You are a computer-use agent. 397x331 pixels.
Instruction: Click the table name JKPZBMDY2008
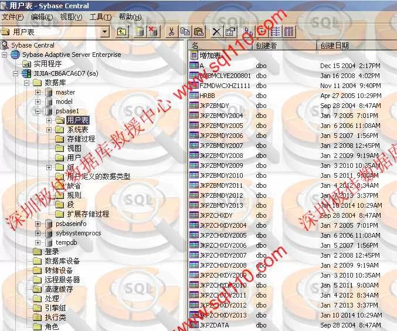tap(221, 156)
